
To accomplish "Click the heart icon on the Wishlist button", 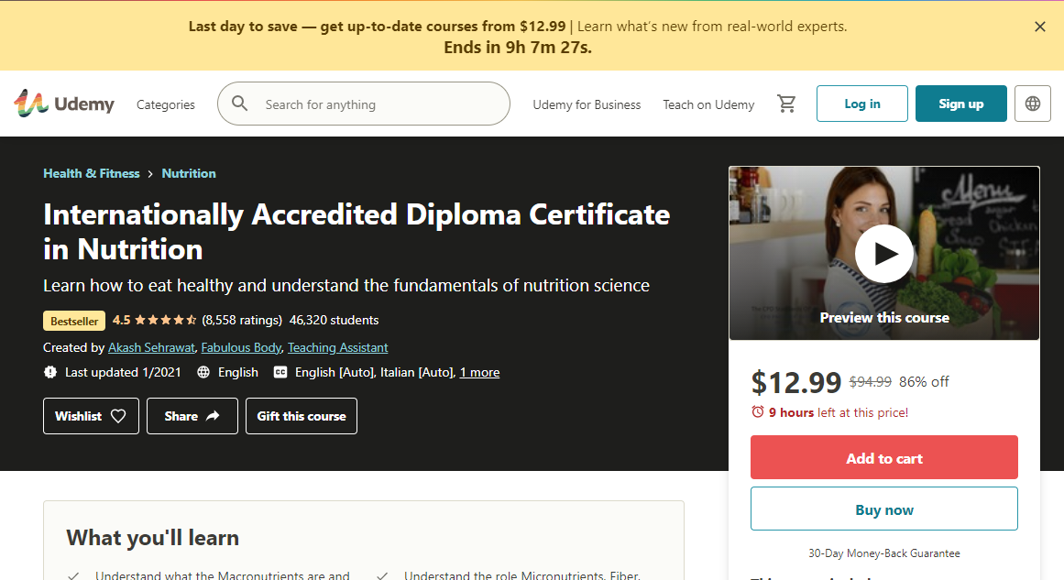I will (x=116, y=415).
